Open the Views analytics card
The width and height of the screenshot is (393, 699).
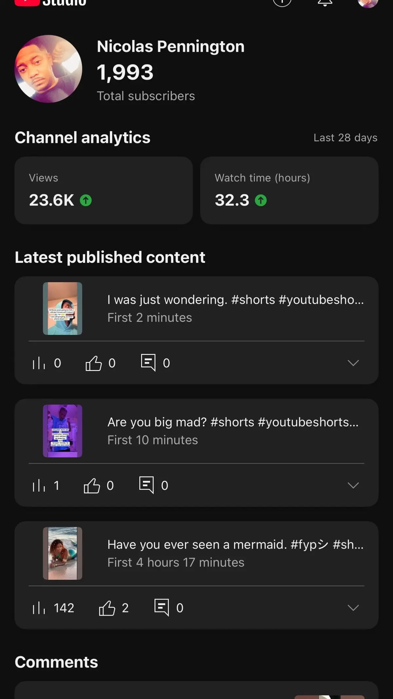click(103, 190)
